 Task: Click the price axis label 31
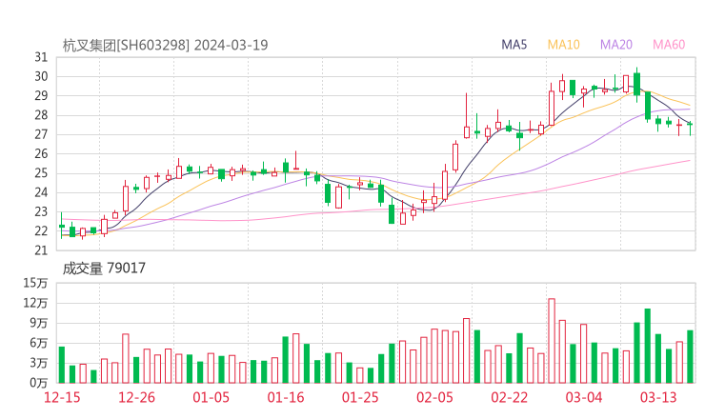click(x=41, y=57)
